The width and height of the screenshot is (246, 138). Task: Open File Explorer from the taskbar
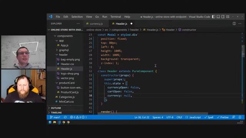[55, 122]
